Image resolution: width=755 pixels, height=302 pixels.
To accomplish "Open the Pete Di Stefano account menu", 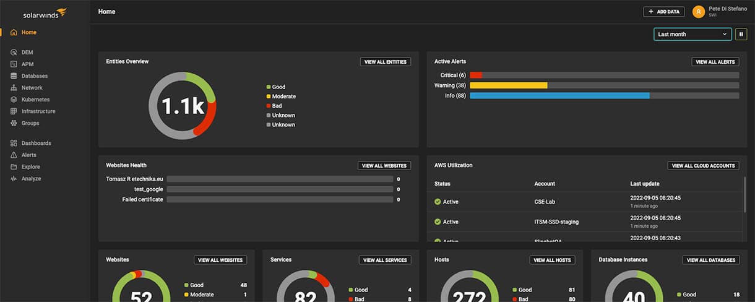I will tap(720, 12).
